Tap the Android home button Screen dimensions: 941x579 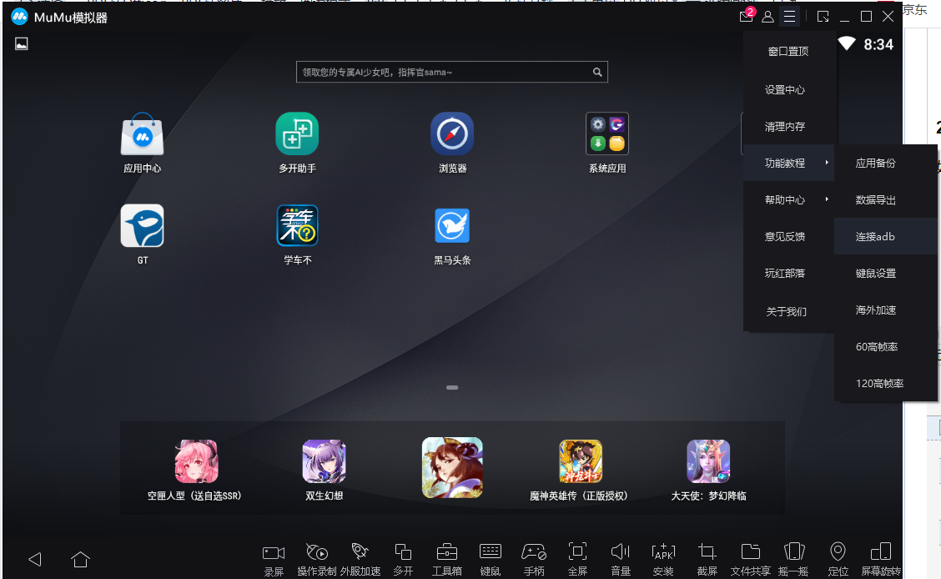(x=80, y=559)
